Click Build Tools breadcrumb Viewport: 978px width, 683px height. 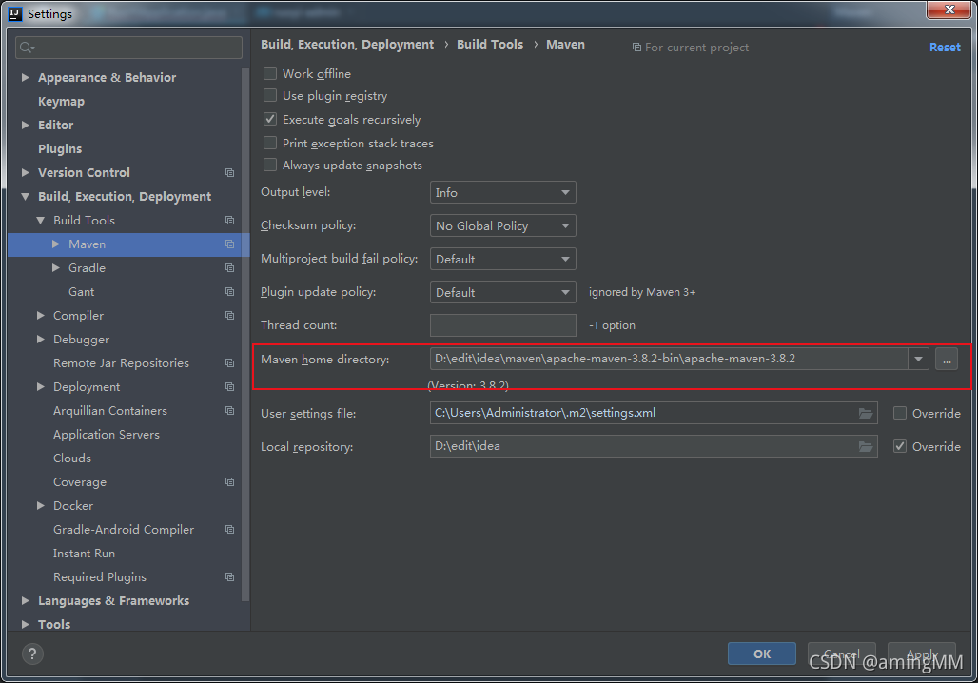click(490, 45)
